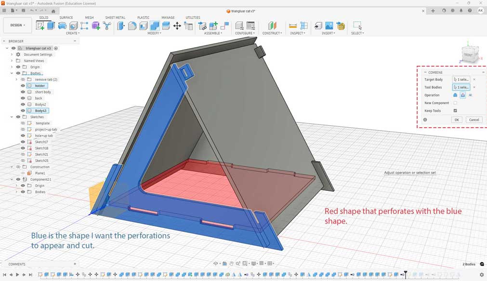This screenshot has height=281, width=487.
Task: Switch to the SURFACE ribbon tab
Action: coord(66,17)
